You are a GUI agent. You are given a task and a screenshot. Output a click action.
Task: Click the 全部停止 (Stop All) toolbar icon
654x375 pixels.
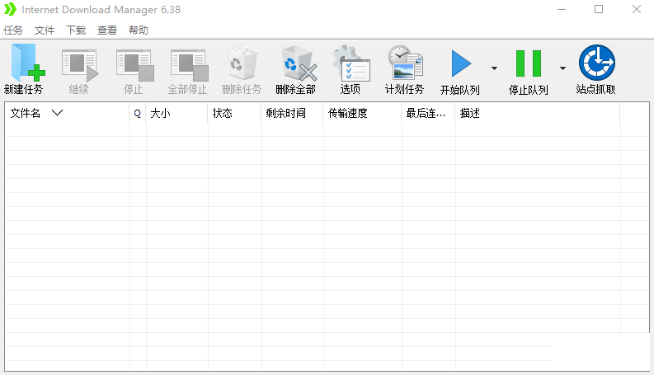[x=187, y=64]
